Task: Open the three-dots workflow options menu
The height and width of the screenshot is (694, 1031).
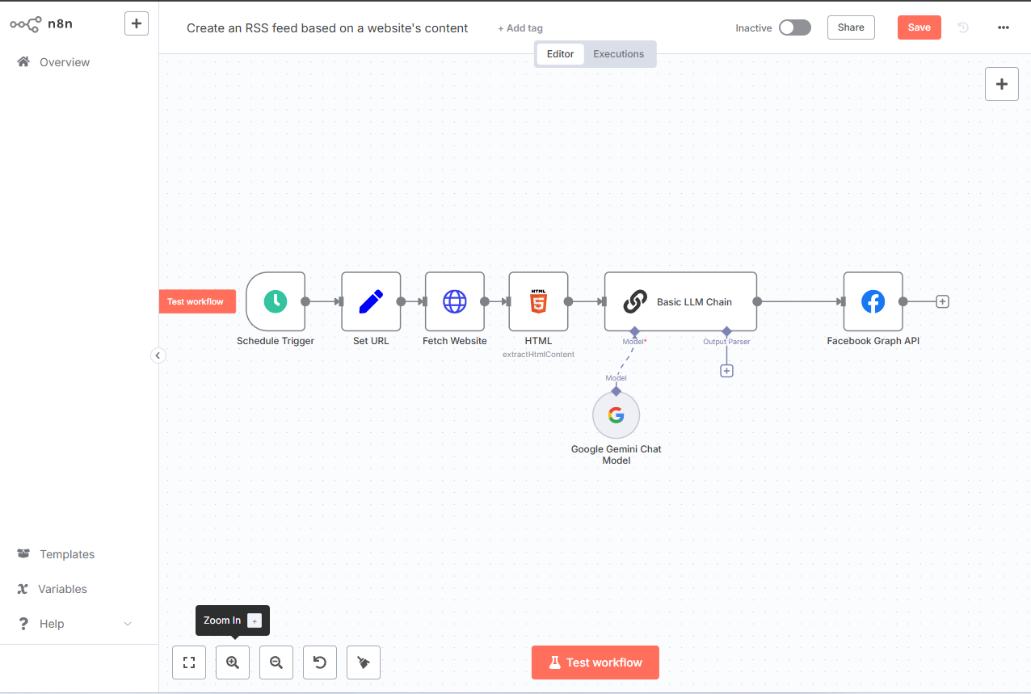Action: [1004, 27]
